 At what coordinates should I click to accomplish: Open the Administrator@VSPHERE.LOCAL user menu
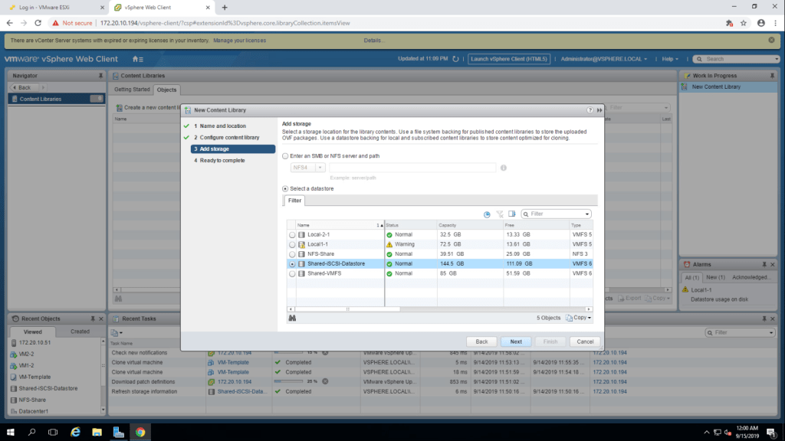(604, 59)
